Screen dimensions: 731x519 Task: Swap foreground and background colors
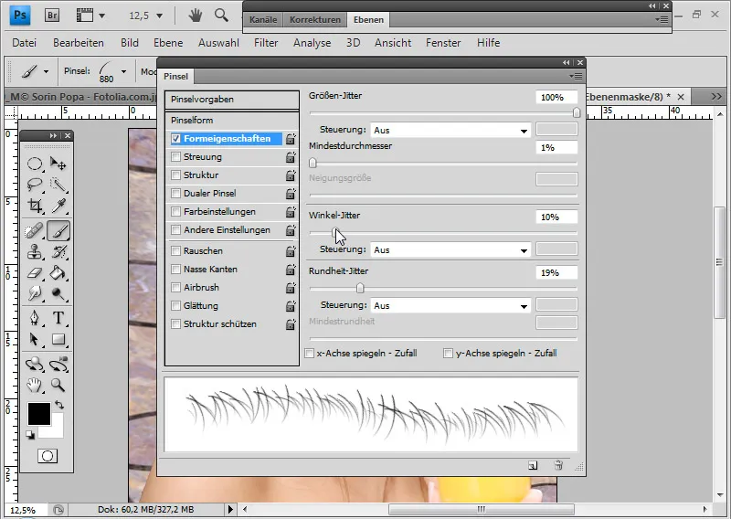pos(59,405)
